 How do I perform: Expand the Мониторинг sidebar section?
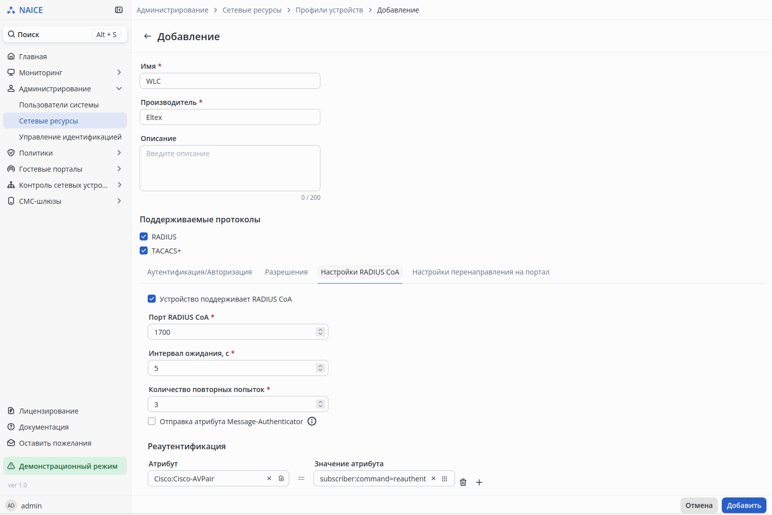(x=119, y=73)
